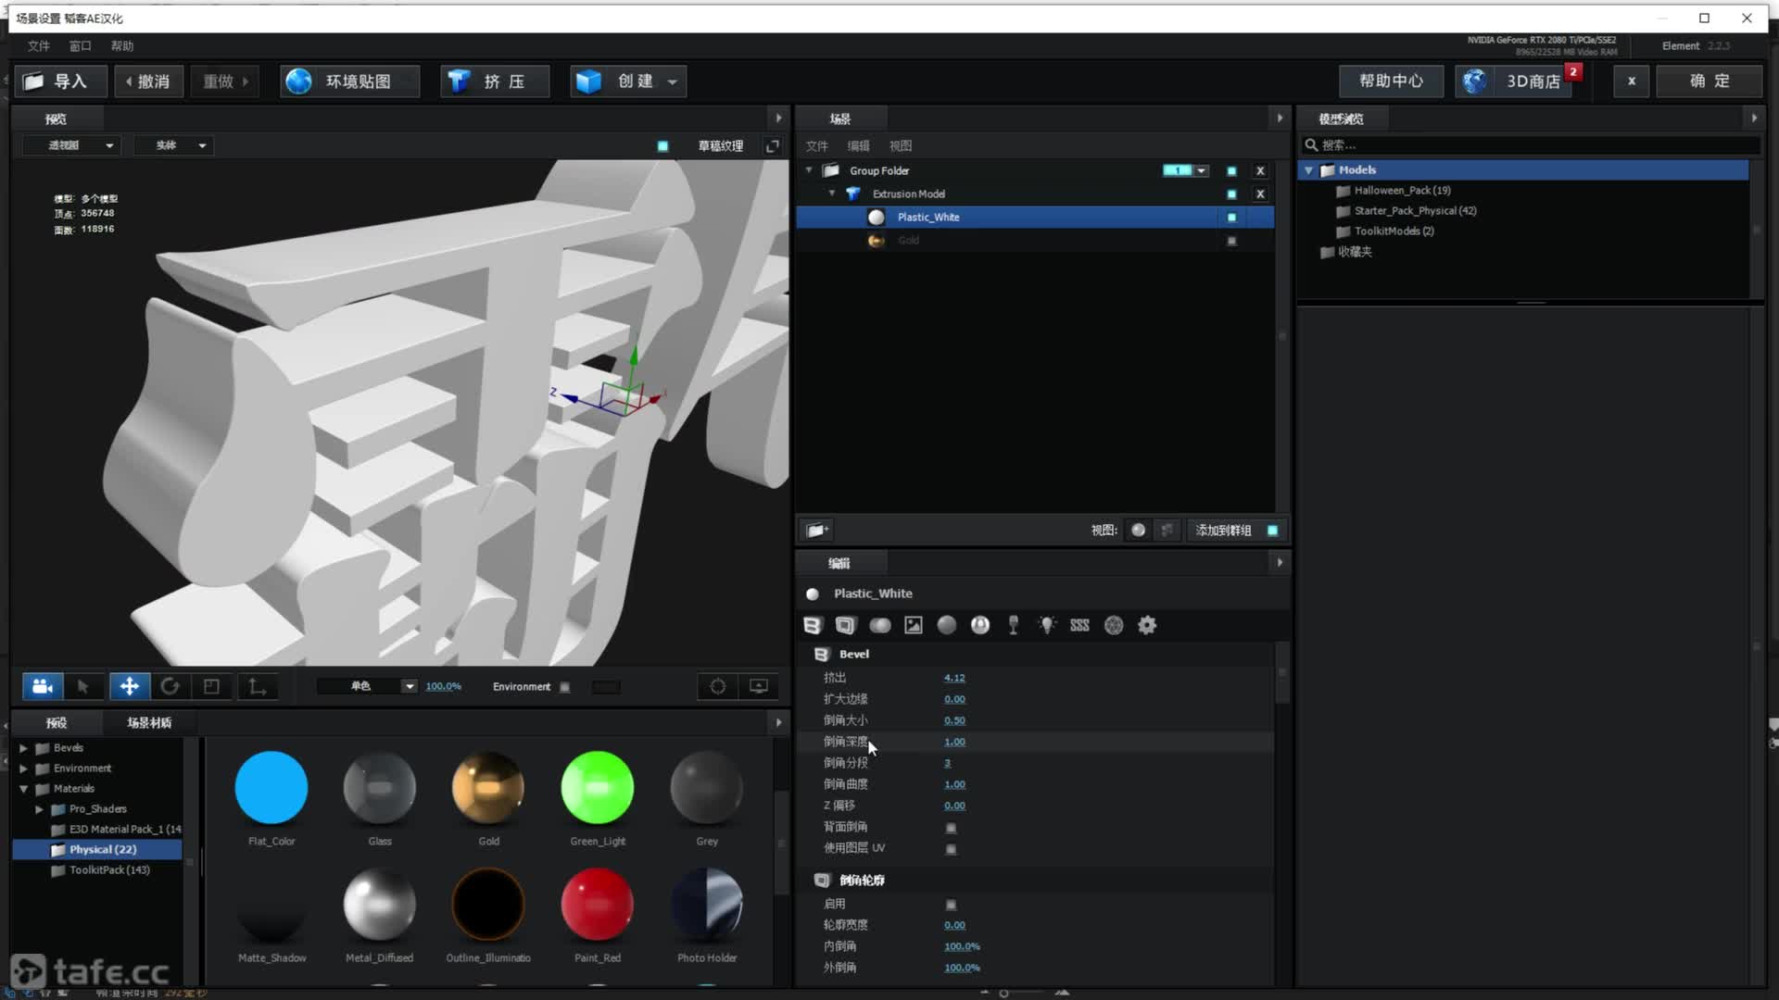This screenshot has width=1779, height=1000.
Task: Click the 确定 OK button
Action: [x=1709, y=81]
